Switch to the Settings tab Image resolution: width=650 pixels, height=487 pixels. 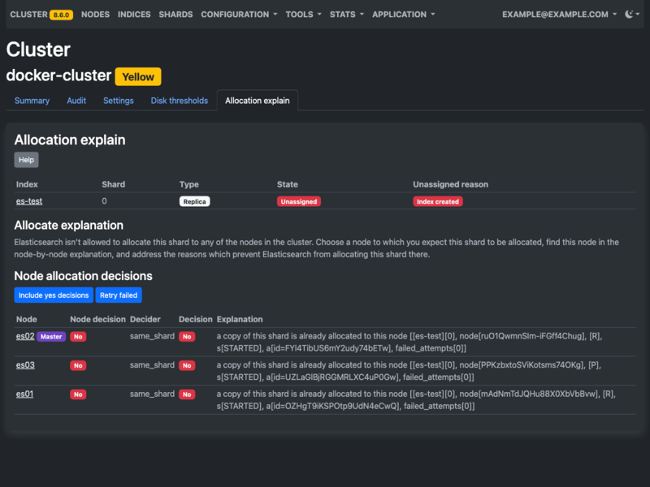[118, 100]
